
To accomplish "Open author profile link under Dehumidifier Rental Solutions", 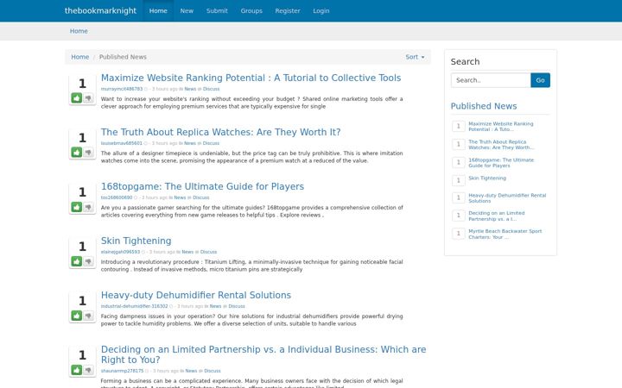I will click(x=135, y=306).
